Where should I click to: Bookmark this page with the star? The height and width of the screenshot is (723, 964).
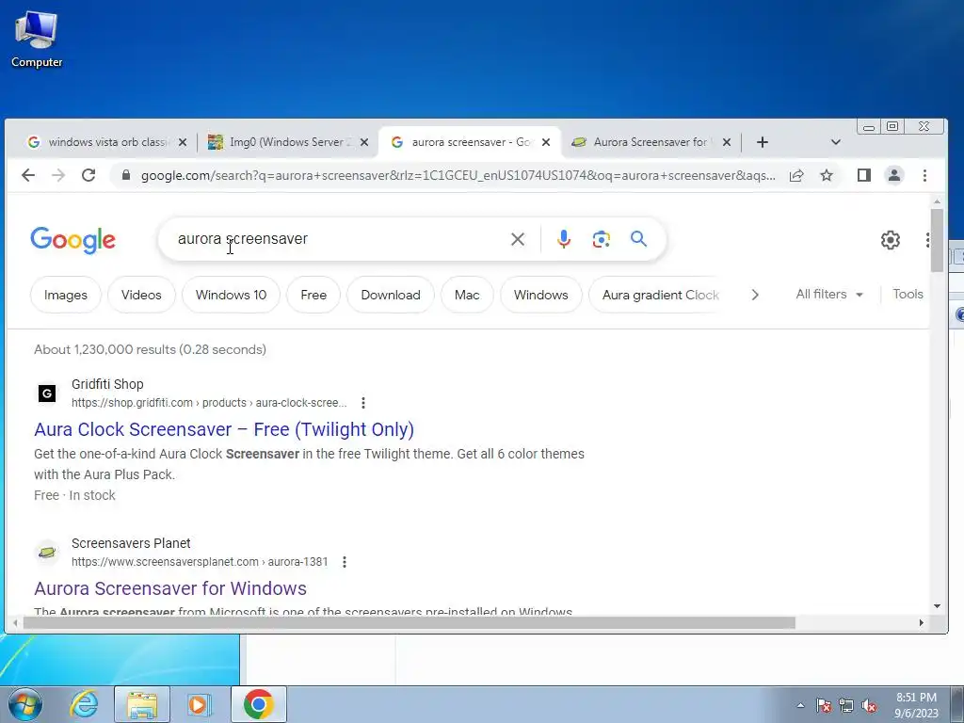tap(827, 175)
